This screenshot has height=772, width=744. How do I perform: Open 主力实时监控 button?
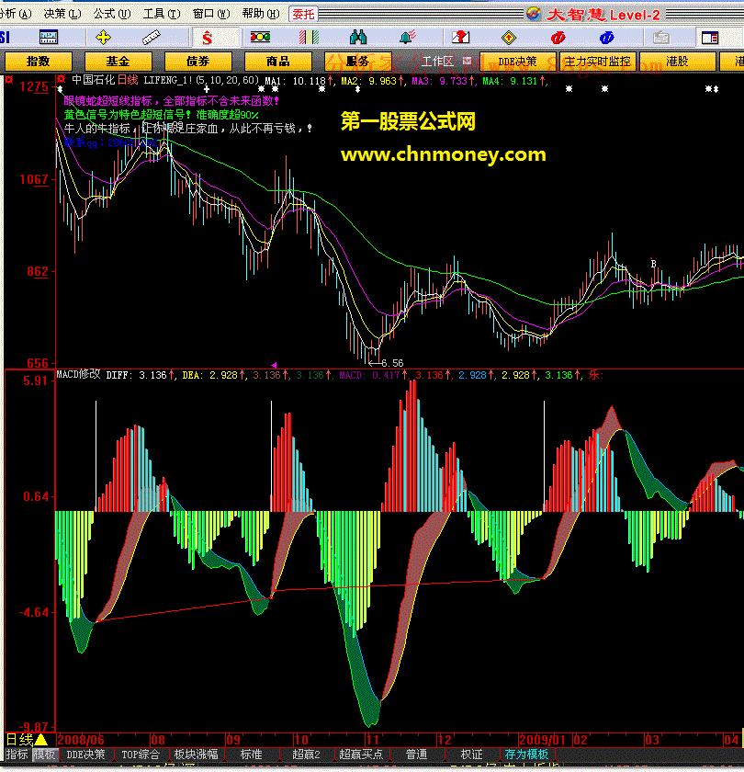tap(597, 61)
